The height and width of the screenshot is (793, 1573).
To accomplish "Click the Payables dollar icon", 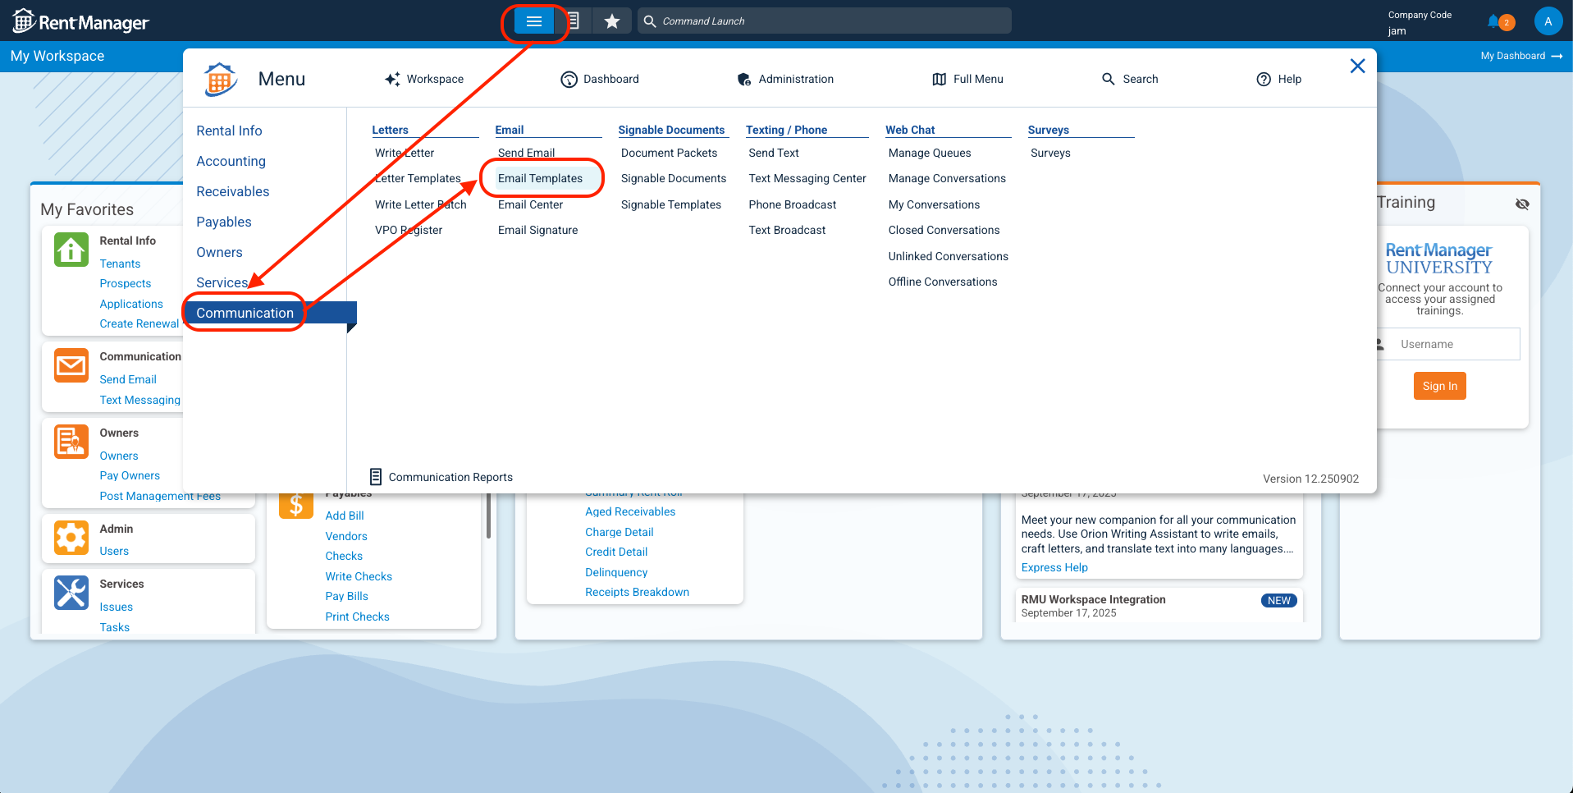I will pos(296,506).
